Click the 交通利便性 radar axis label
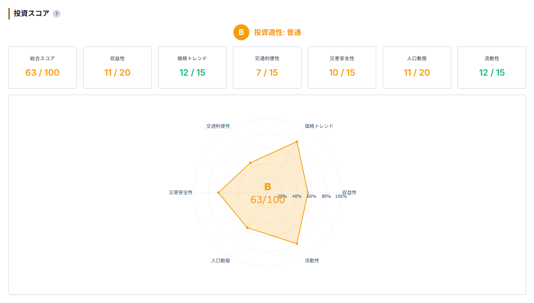This screenshot has height=303, width=534. [218, 126]
